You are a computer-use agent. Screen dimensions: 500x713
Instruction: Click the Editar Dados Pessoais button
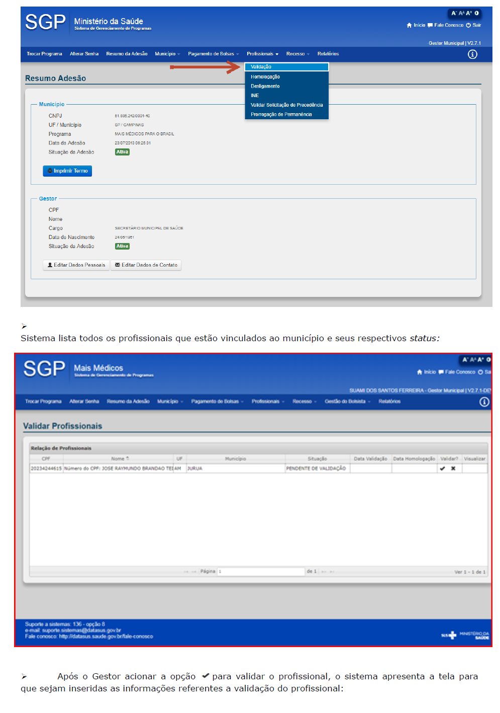coord(76,265)
